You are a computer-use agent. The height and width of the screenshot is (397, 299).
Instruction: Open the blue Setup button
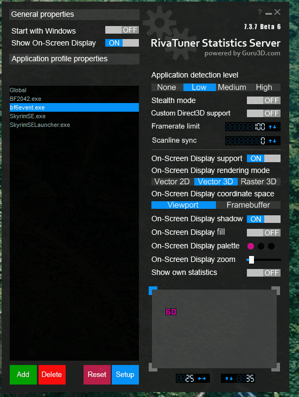click(125, 374)
